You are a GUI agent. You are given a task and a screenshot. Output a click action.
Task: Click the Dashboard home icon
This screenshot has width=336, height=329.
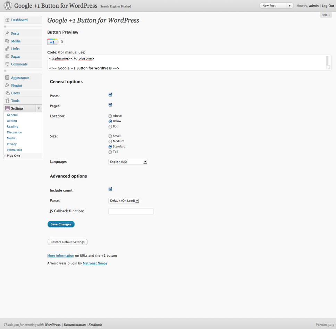pos(7,20)
